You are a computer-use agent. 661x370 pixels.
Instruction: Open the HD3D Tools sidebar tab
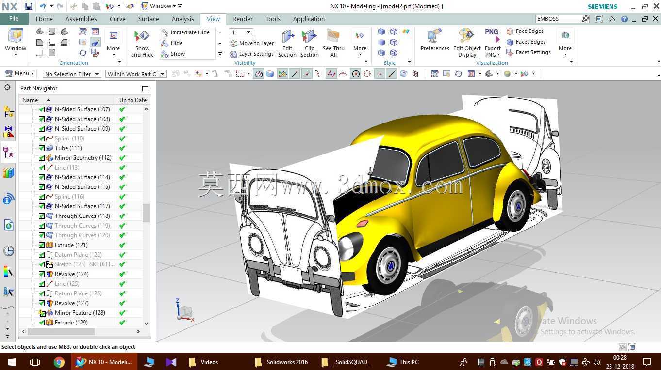[8, 199]
